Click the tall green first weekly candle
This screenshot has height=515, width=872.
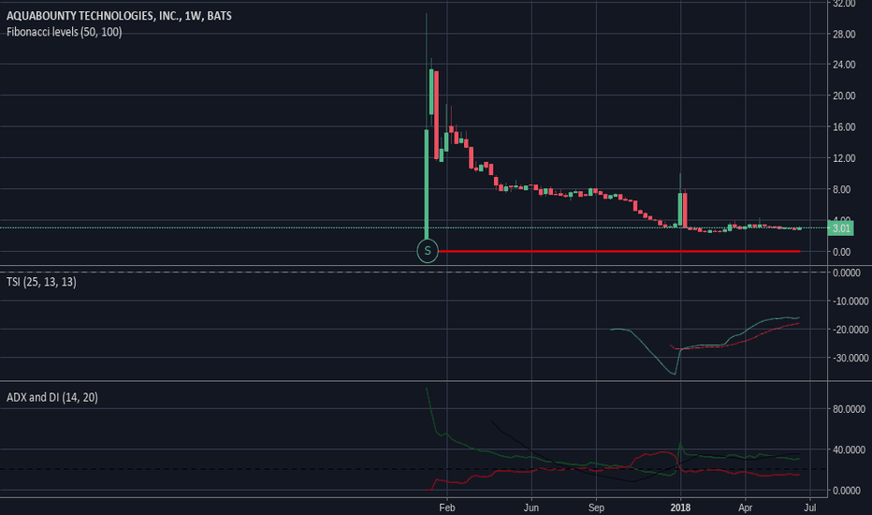[427, 184]
